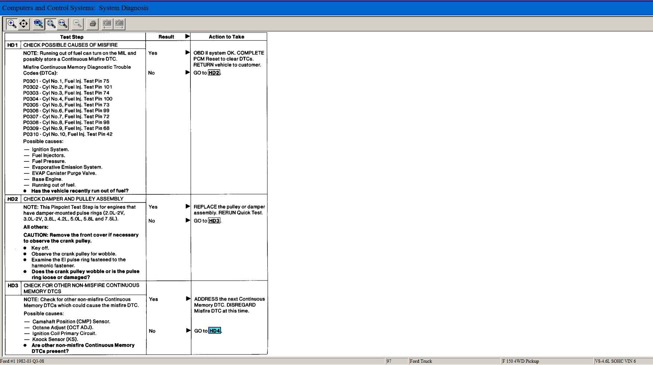The height and width of the screenshot is (365, 653).
Task: Follow the HD3 link in HD2 row
Action: point(214,221)
